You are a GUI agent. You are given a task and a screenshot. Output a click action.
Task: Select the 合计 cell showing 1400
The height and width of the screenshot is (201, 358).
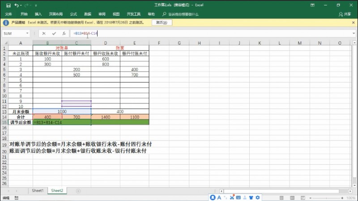click(106, 117)
